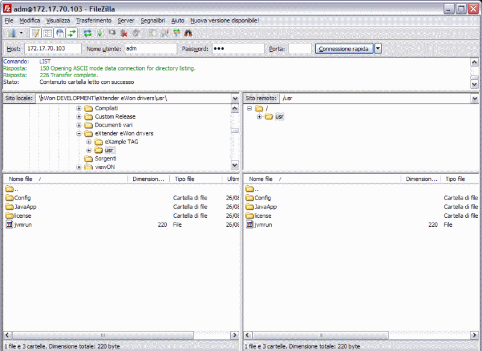This screenshot has height=351, width=482.
Task: Collapse the eXtender eWon drivers folder
Action: click(79, 133)
